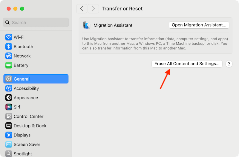Click the Migration Assistant icon

click(x=87, y=25)
